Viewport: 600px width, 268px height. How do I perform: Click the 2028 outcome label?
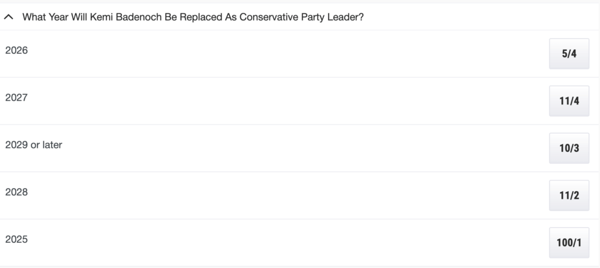pos(16,192)
